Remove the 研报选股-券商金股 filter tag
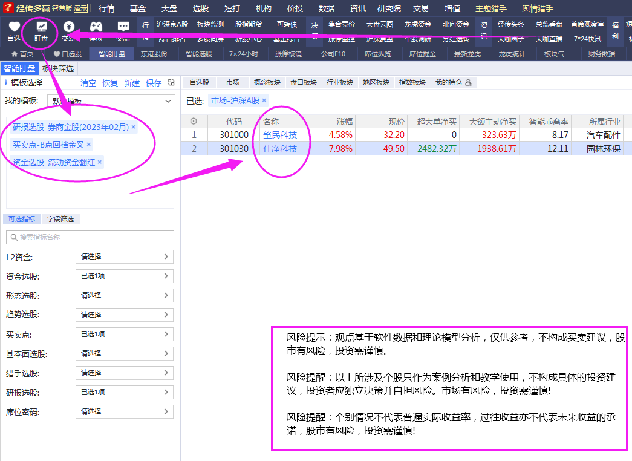This screenshot has height=461, width=632. 134,127
